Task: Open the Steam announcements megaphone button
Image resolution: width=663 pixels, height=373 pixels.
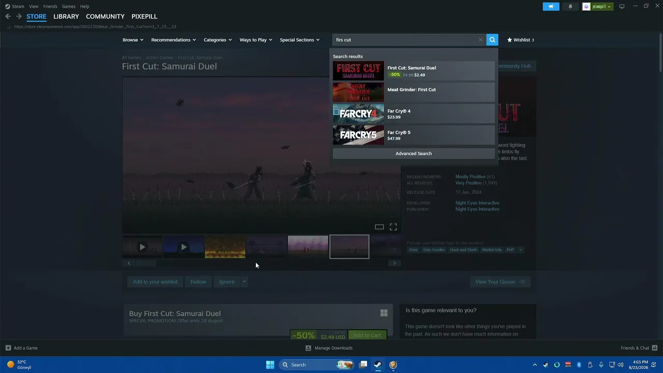Action: point(551,6)
